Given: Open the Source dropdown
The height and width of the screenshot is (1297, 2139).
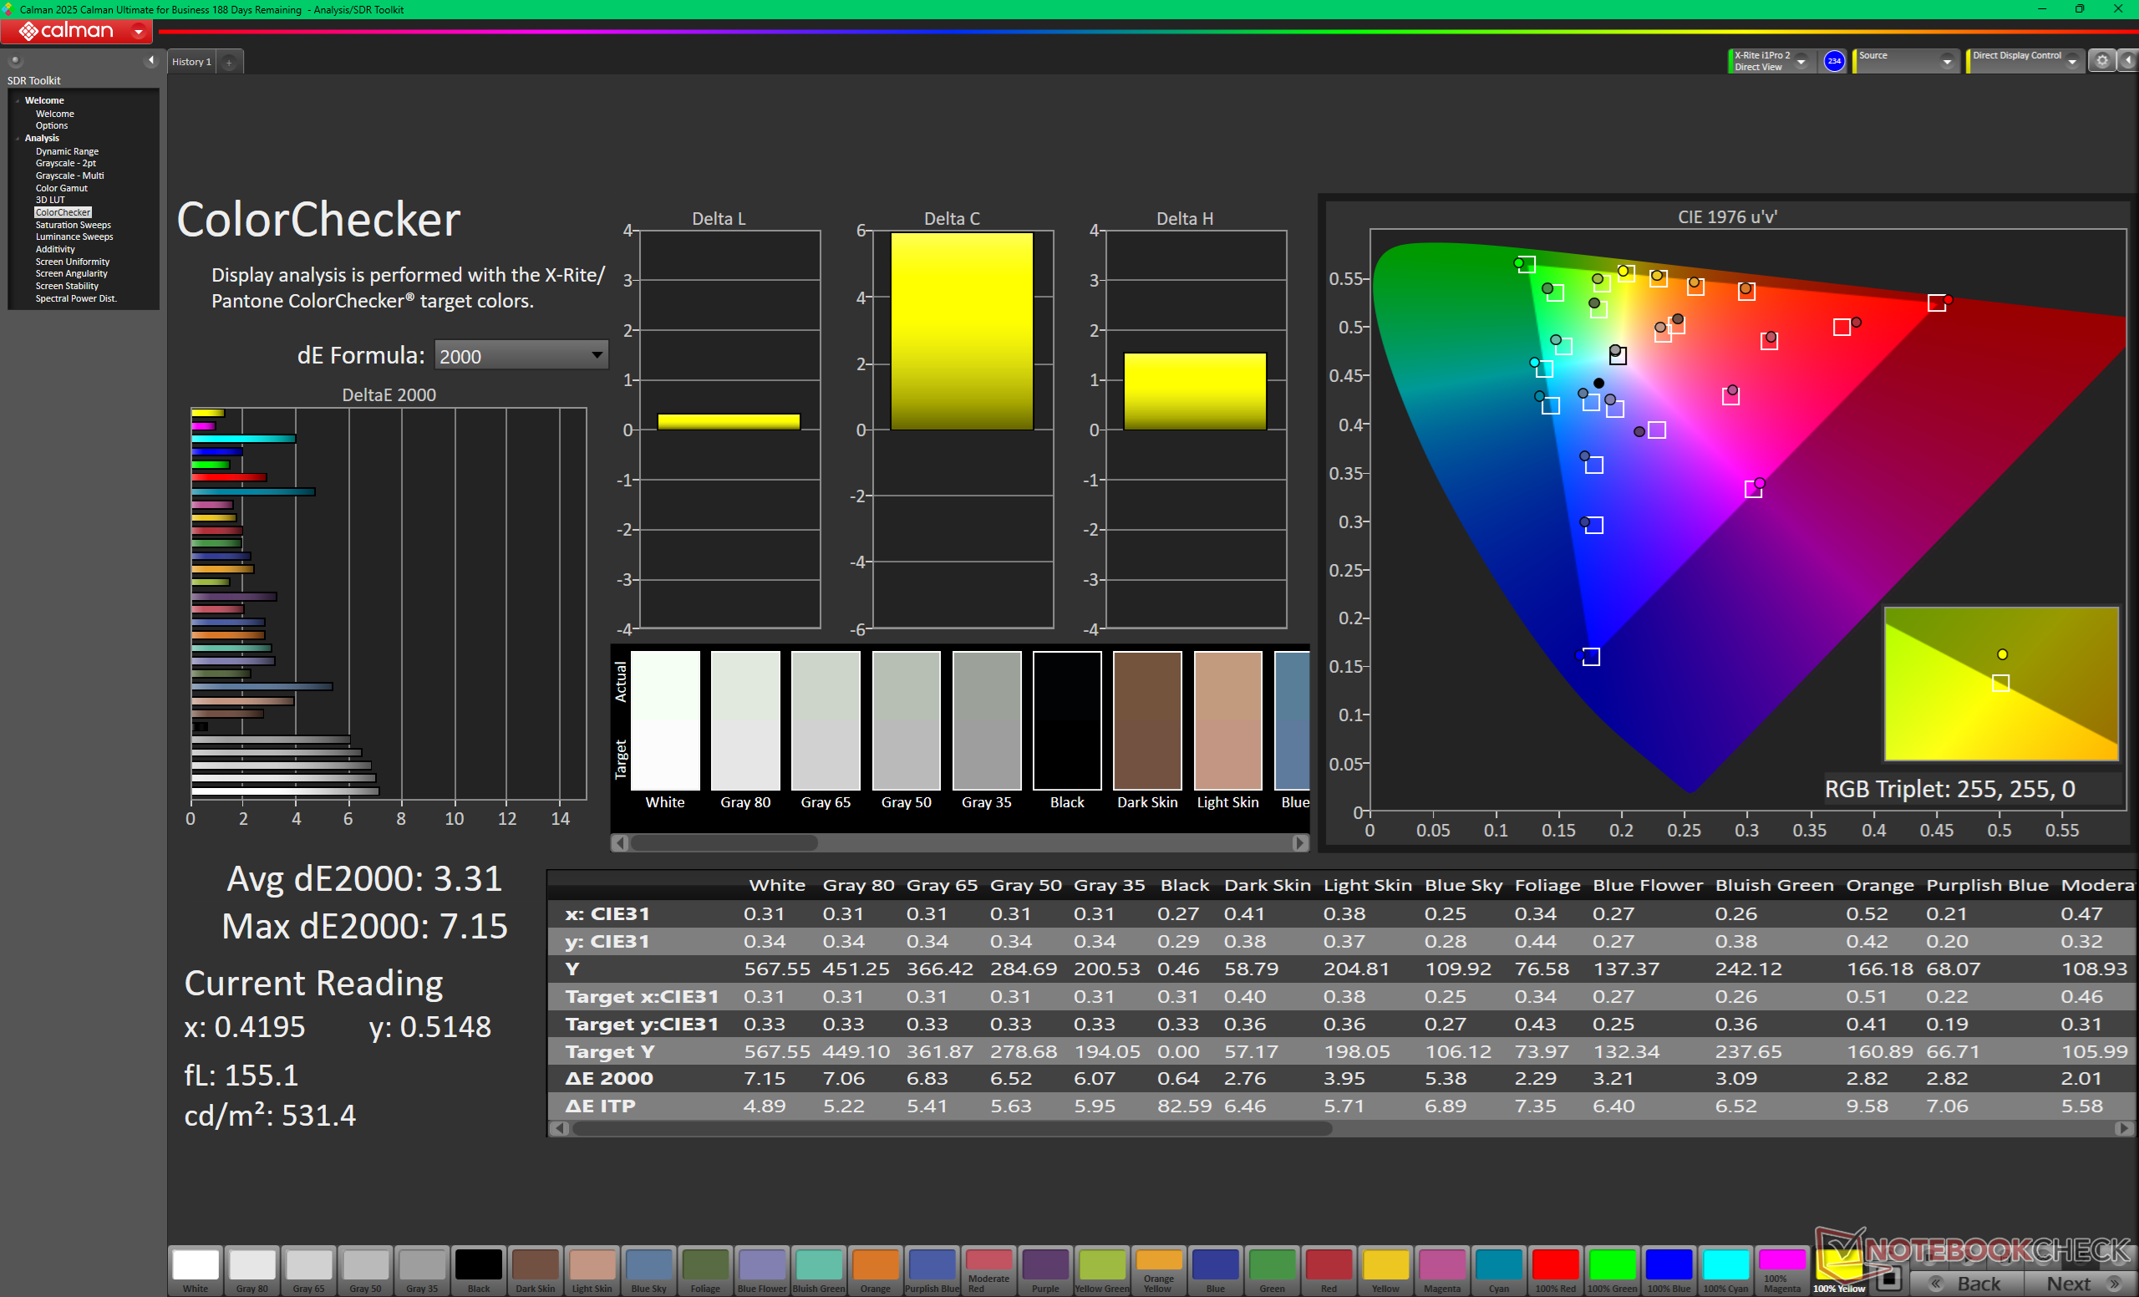Looking at the screenshot, I should 1946,62.
